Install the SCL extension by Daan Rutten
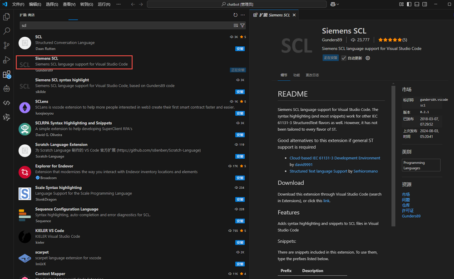 click(240, 49)
